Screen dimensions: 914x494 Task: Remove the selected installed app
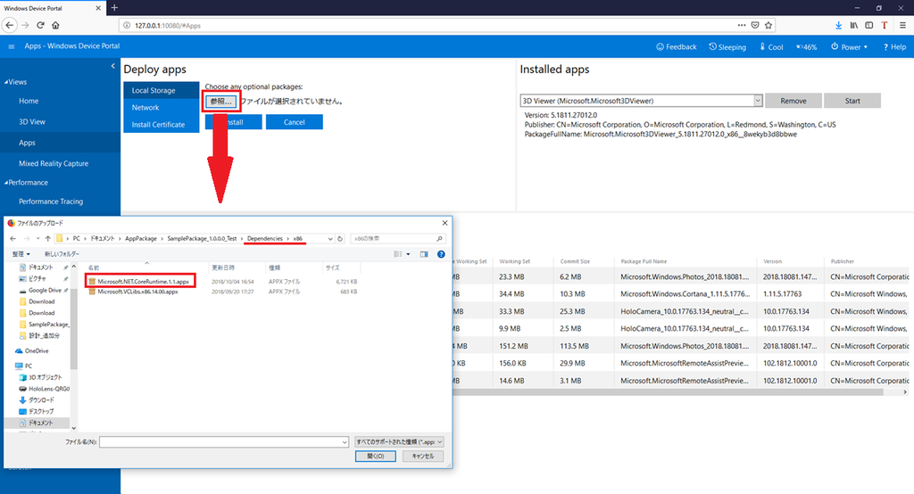click(794, 101)
